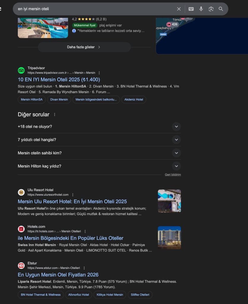
Task: Open the '10 EN IYI Mersin Oteli 2025' link
Action: 59,80
